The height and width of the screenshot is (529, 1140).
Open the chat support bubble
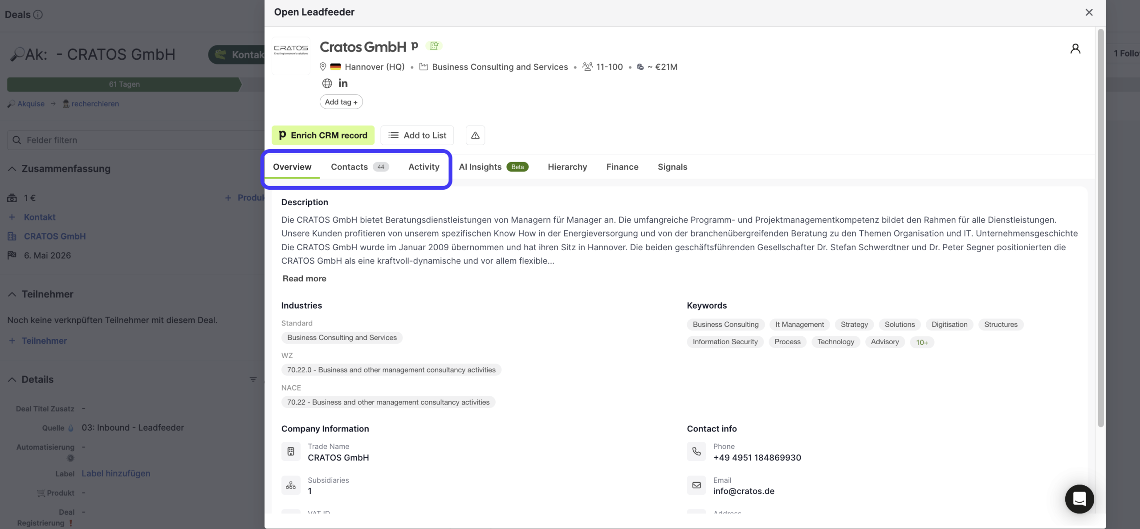[x=1079, y=499]
